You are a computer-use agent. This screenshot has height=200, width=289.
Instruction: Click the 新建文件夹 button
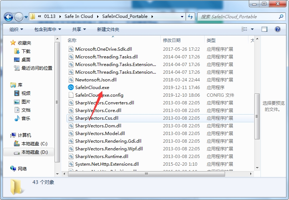click(x=108, y=29)
